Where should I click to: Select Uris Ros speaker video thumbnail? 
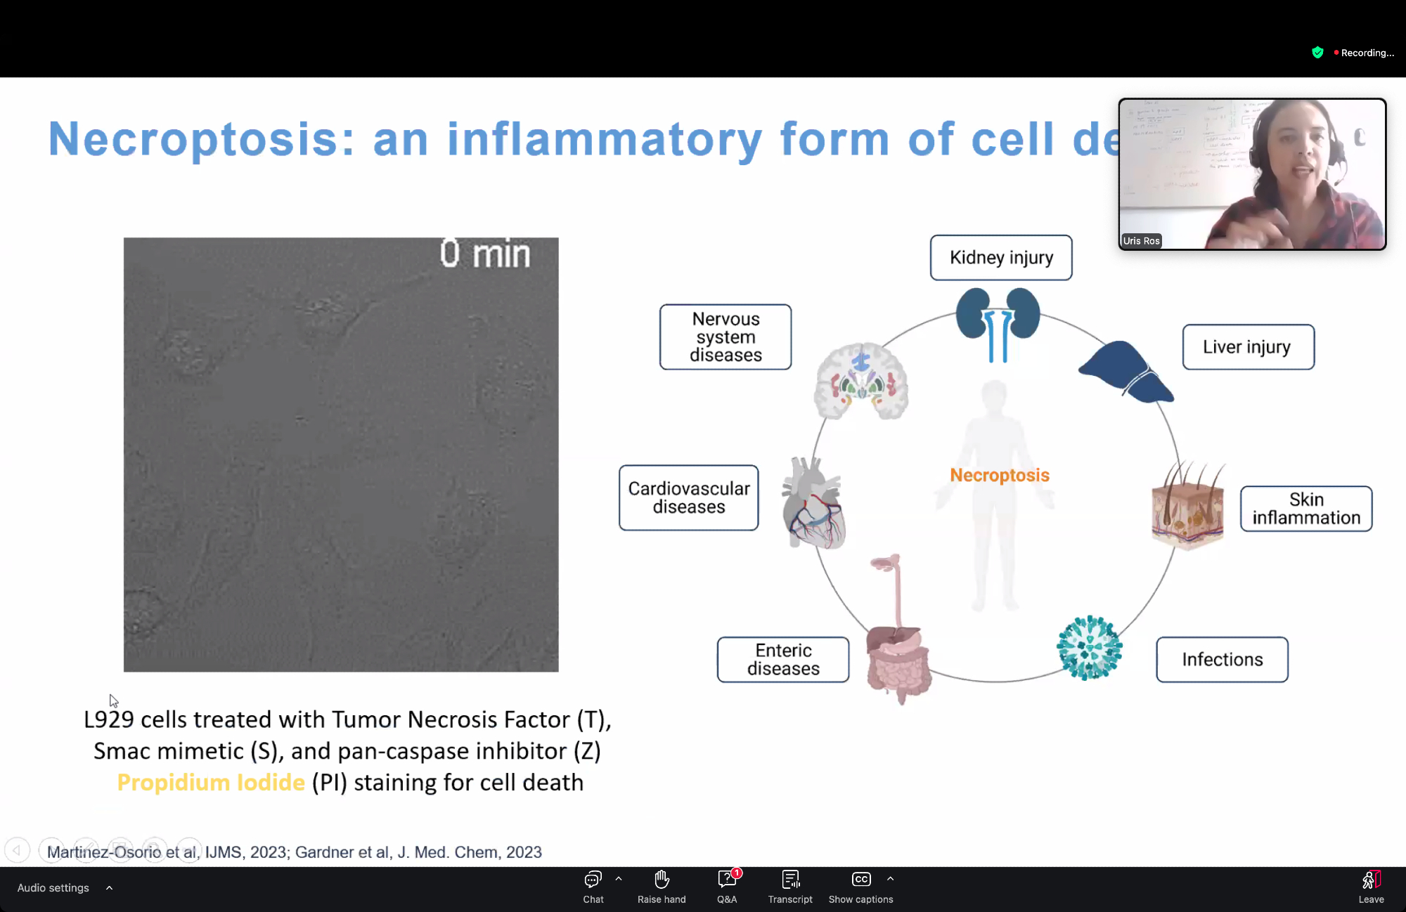1252,174
